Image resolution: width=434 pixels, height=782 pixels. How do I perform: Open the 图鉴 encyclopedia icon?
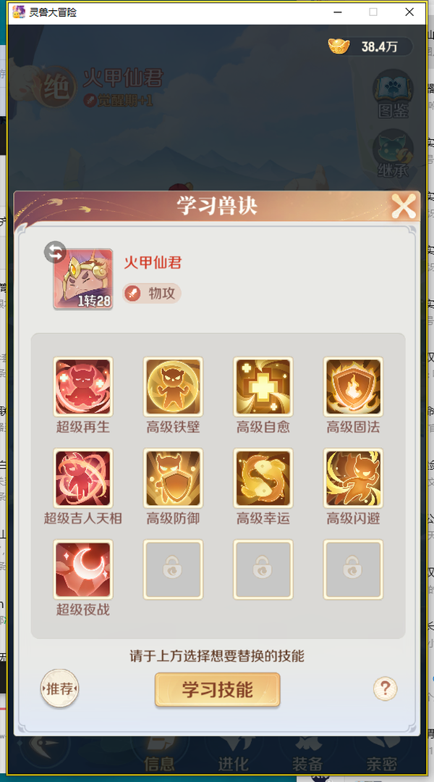click(393, 93)
